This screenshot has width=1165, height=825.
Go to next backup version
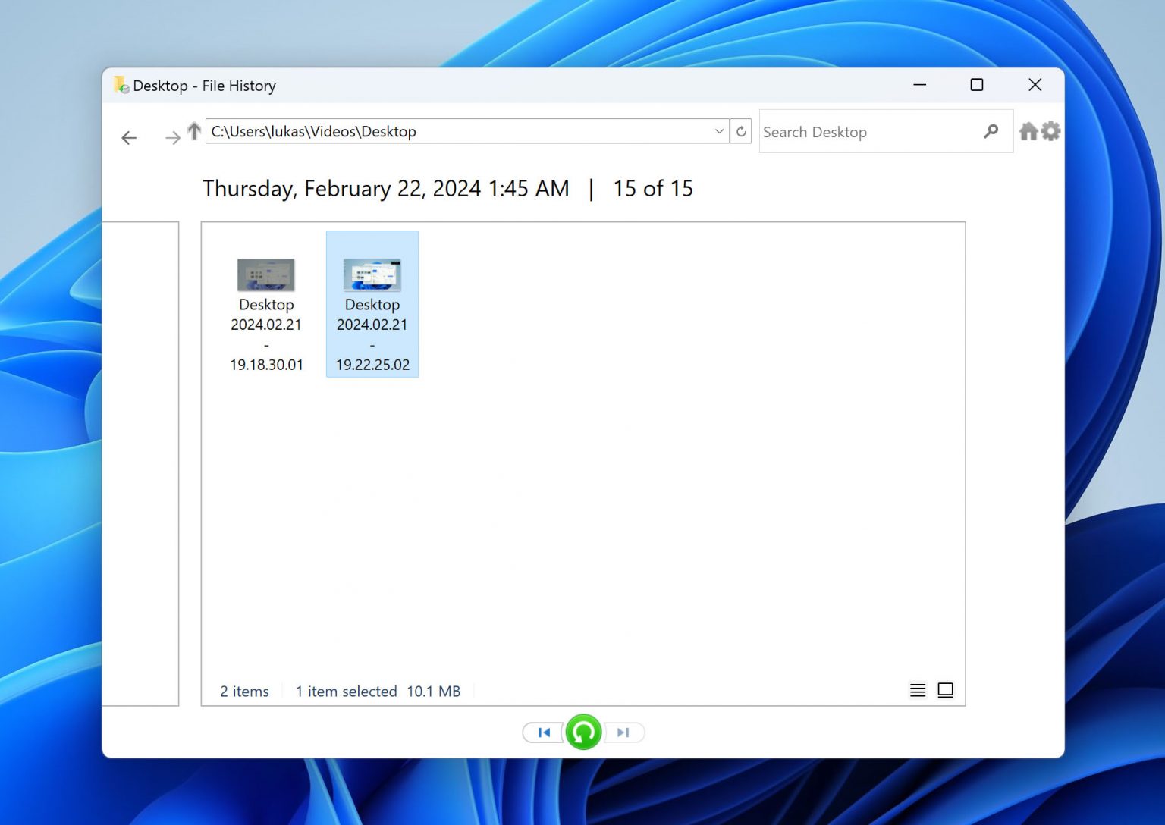click(x=624, y=732)
